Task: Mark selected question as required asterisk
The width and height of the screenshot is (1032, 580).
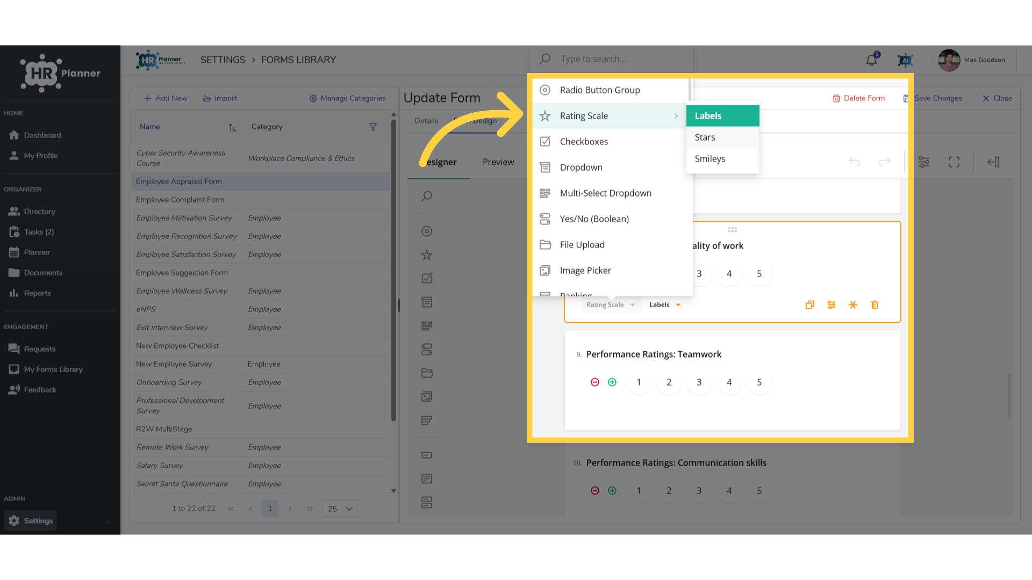Action: [853, 305]
